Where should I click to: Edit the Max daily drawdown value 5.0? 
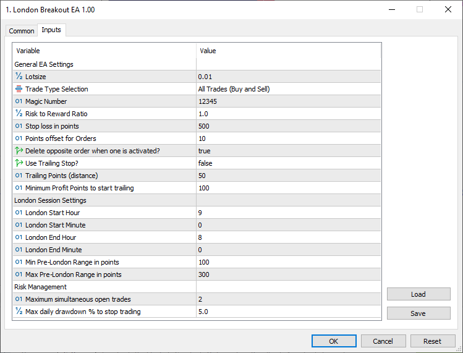[x=289, y=312]
